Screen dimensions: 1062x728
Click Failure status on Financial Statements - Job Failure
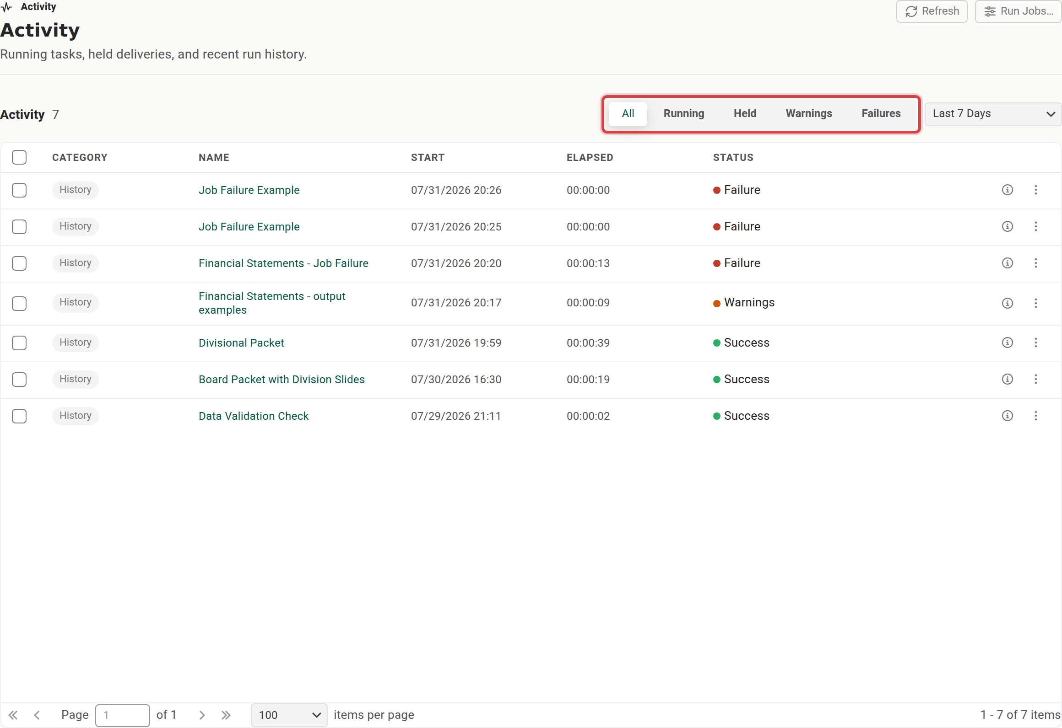742,263
